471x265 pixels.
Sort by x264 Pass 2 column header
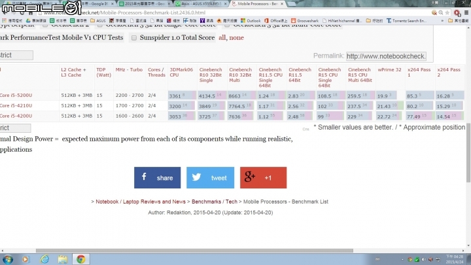coord(449,72)
